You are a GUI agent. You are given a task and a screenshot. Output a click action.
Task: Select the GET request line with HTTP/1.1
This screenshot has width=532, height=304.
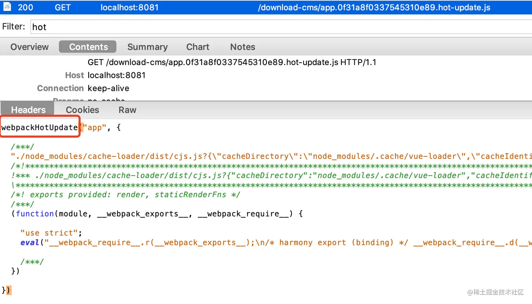point(232,62)
